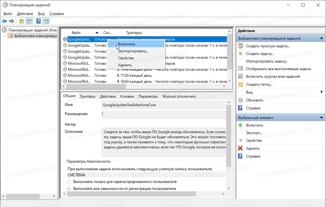Click the Включить журнал всех заданий icon

(x=240, y=76)
